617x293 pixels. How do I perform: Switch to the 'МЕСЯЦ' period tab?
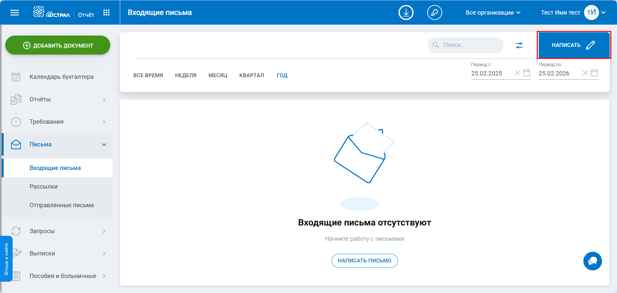218,75
